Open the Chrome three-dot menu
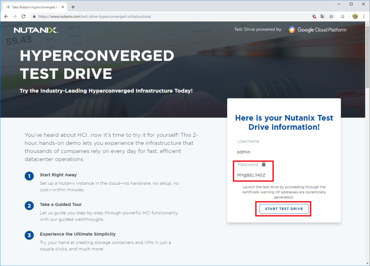 [364, 17]
